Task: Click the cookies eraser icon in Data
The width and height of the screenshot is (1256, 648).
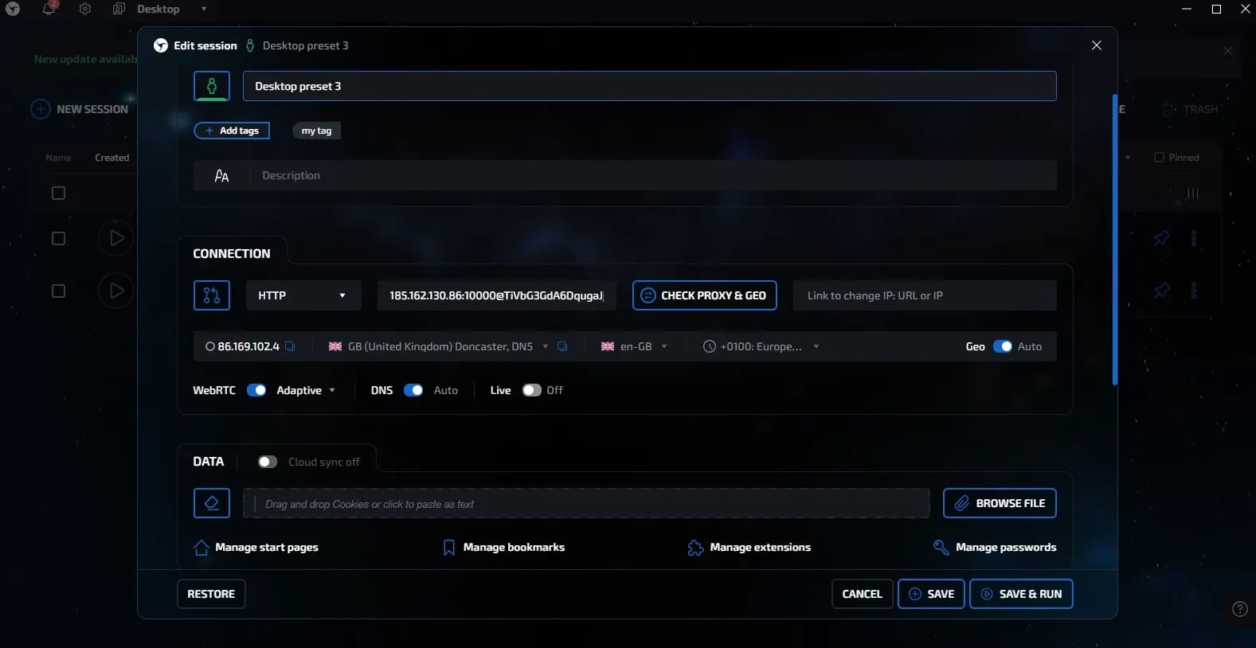Action: [x=212, y=503]
